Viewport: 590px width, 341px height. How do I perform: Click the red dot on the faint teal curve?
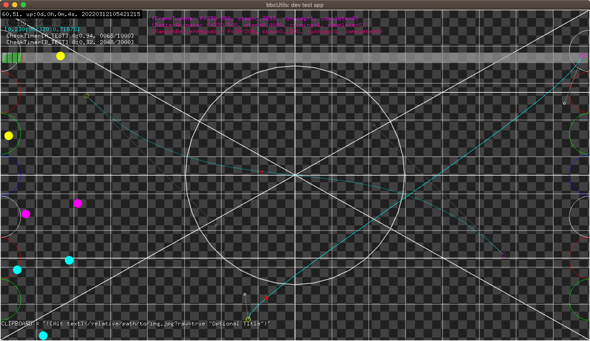pos(262,172)
